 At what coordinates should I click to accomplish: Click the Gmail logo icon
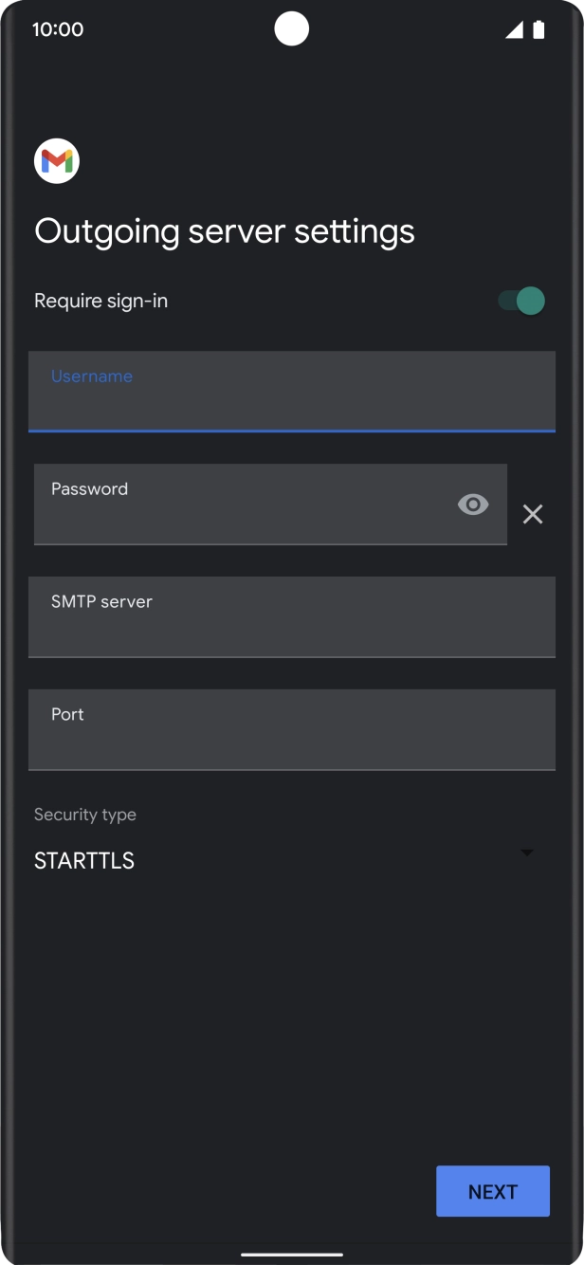tap(57, 160)
